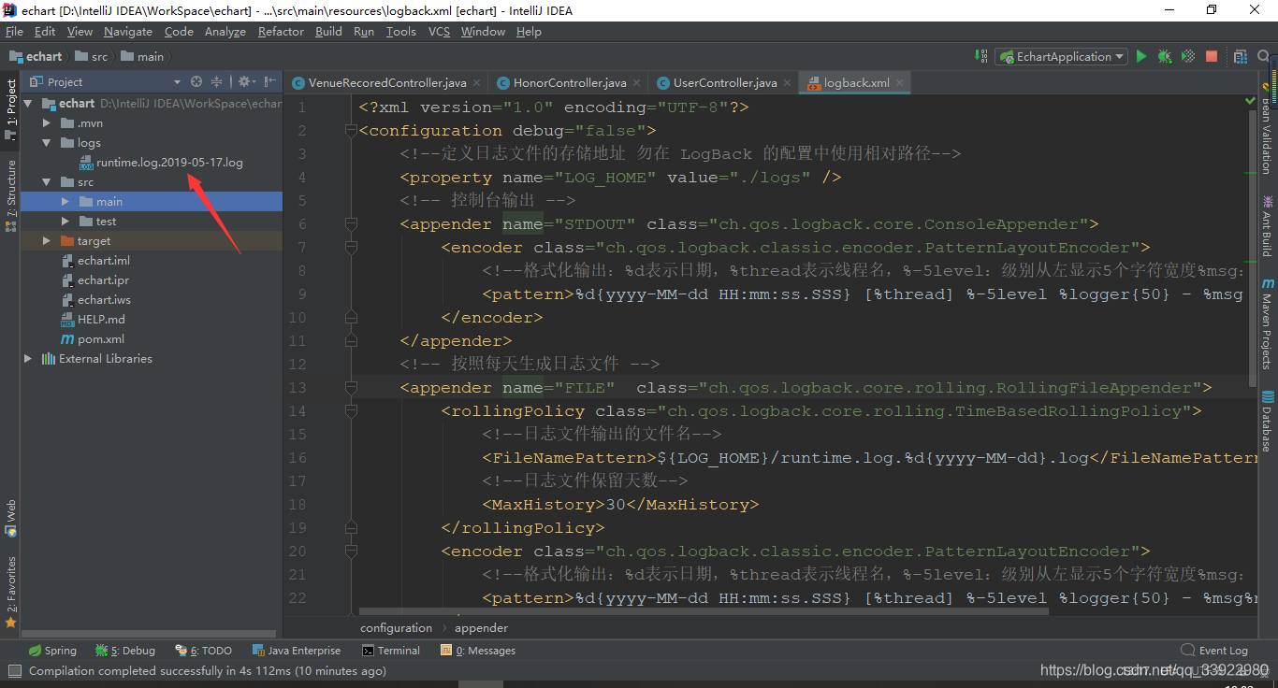Hide the Project tool window panel
This screenshot has width=1278, height=688.
(x=270, y=82)
